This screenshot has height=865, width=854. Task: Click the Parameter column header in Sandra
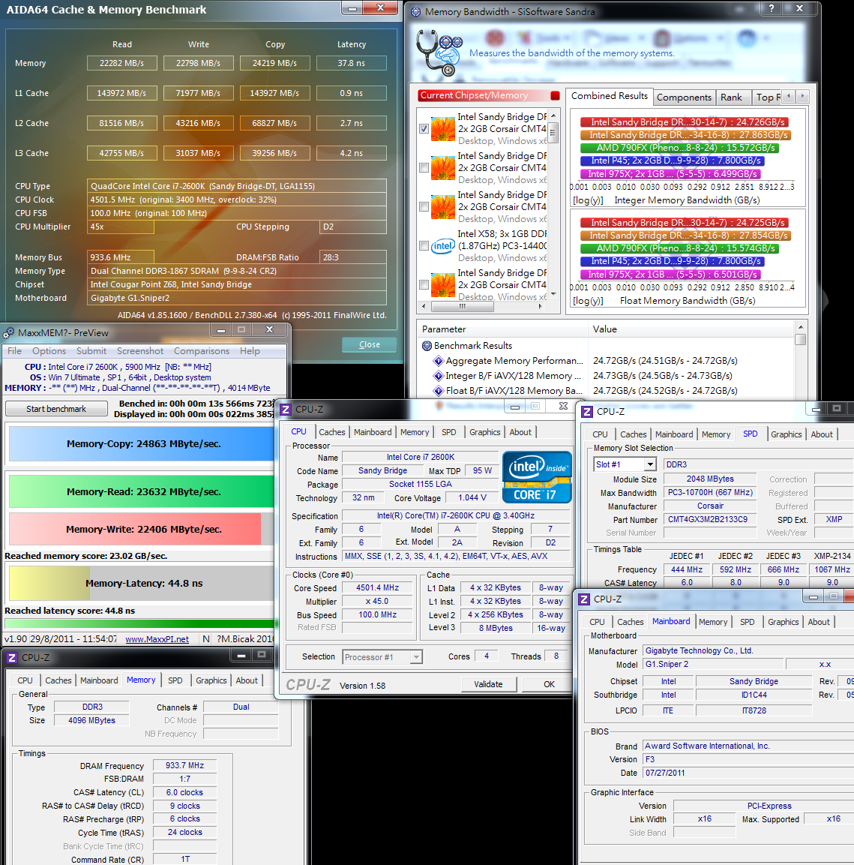click(x=502, y=329)
